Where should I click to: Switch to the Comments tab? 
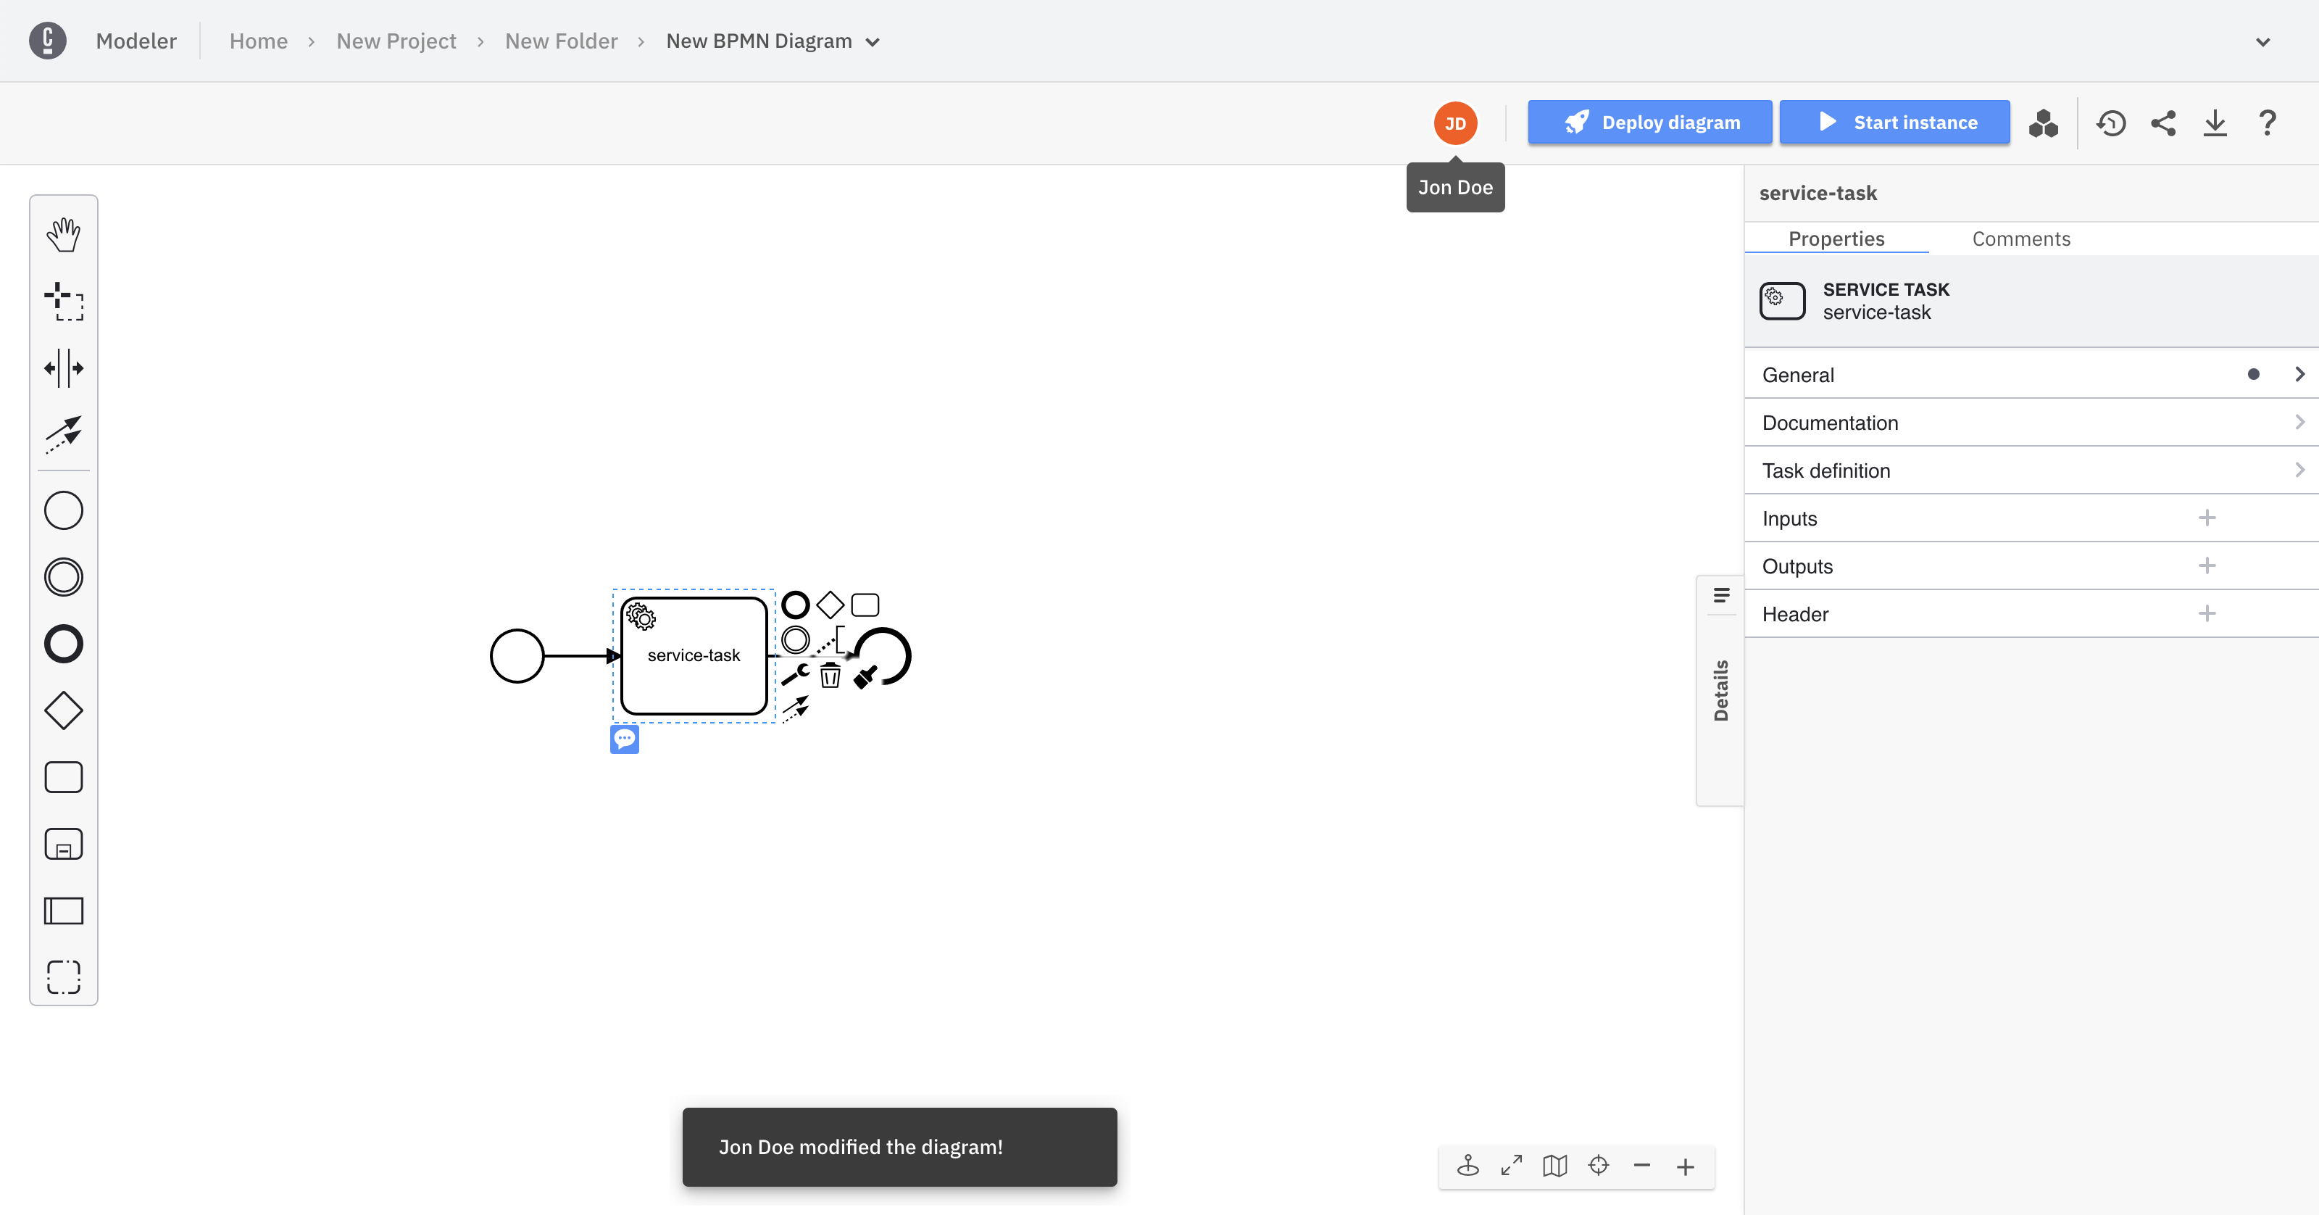[x=2021, y=239]
